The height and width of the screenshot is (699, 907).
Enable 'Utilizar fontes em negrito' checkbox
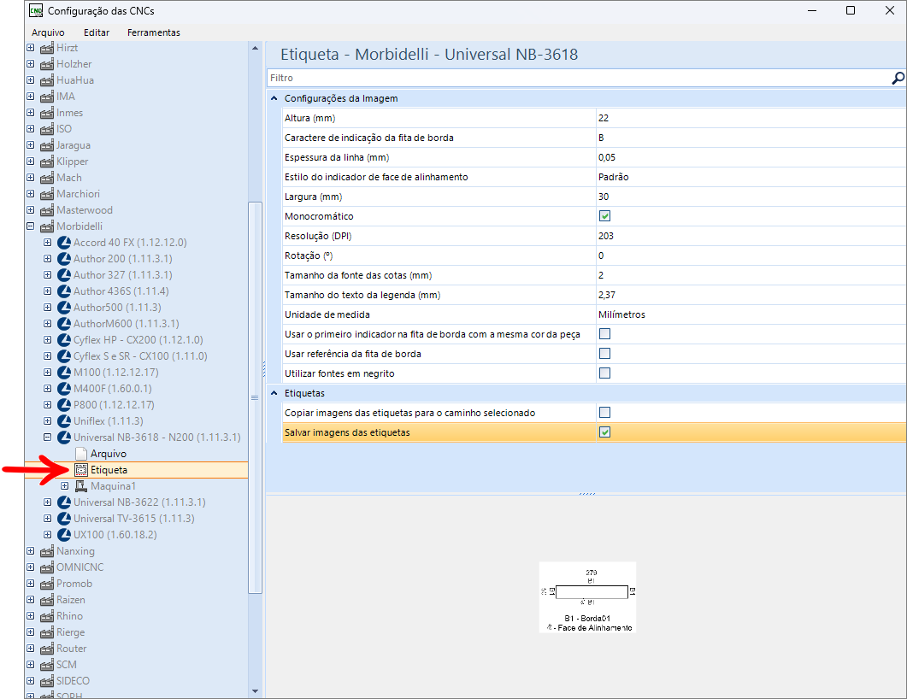pyautogui.click(x=604, y=373)
